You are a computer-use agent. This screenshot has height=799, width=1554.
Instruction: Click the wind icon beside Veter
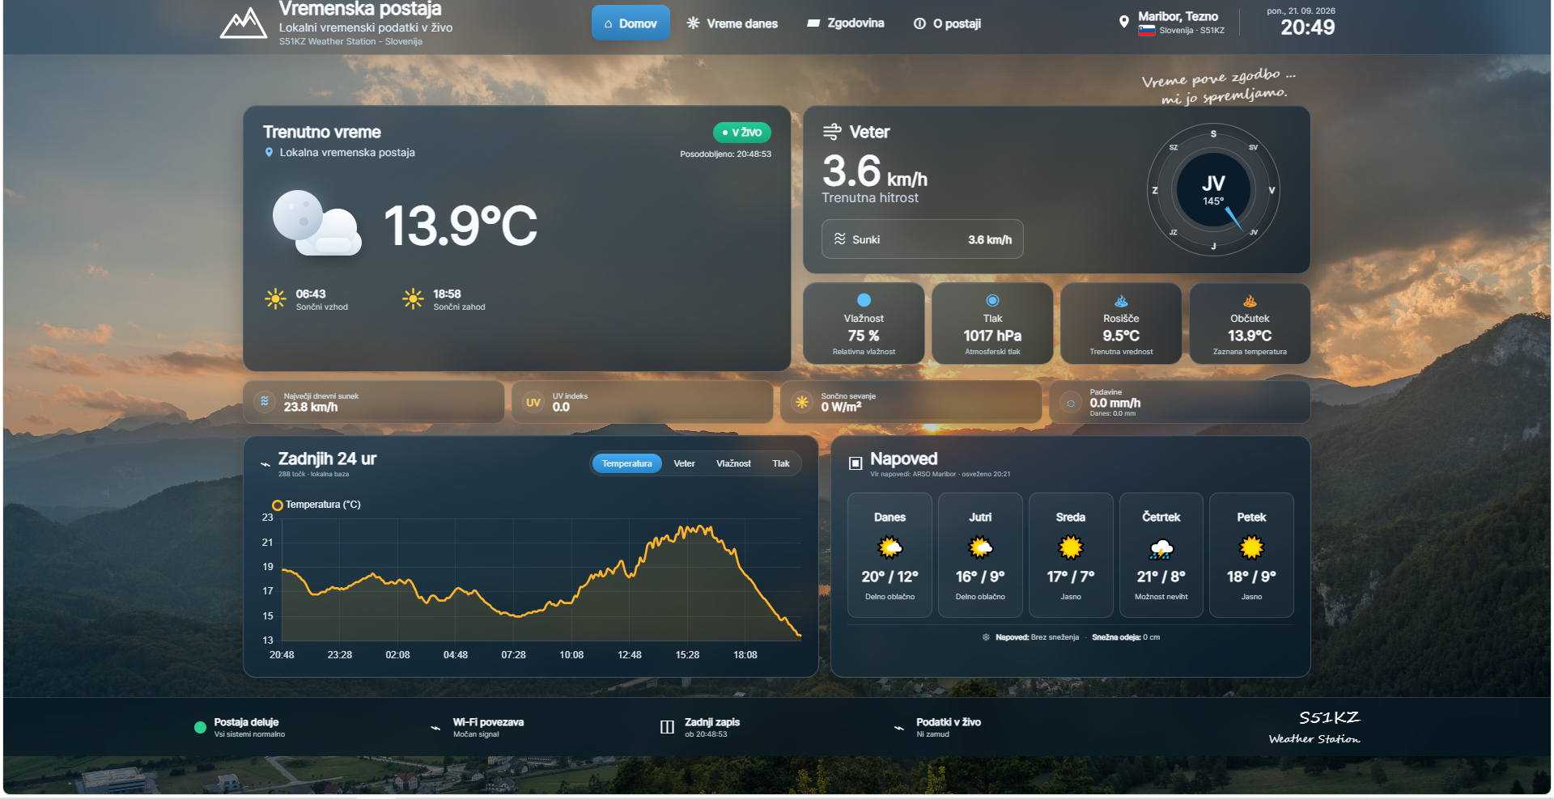tap(832, 132)
